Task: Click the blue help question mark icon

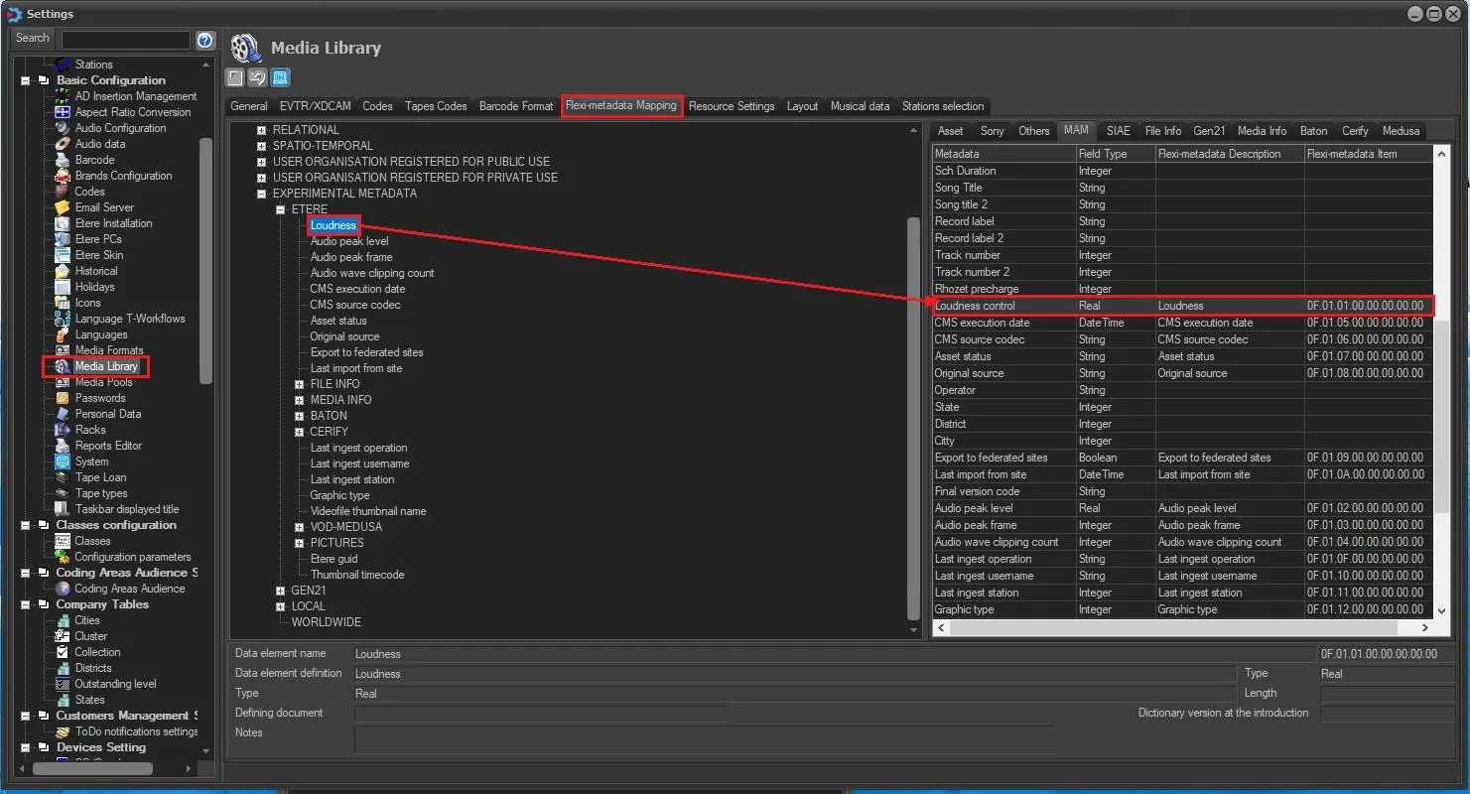Action: tap(204, 40)
